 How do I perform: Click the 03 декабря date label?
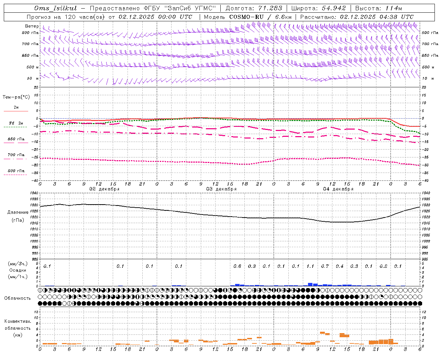click(x=221, y=189)
